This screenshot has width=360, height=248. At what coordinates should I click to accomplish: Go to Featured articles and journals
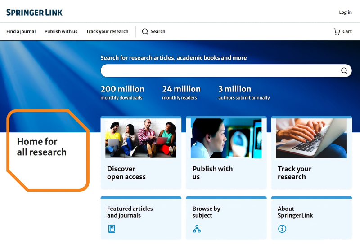tap(130, 212)
